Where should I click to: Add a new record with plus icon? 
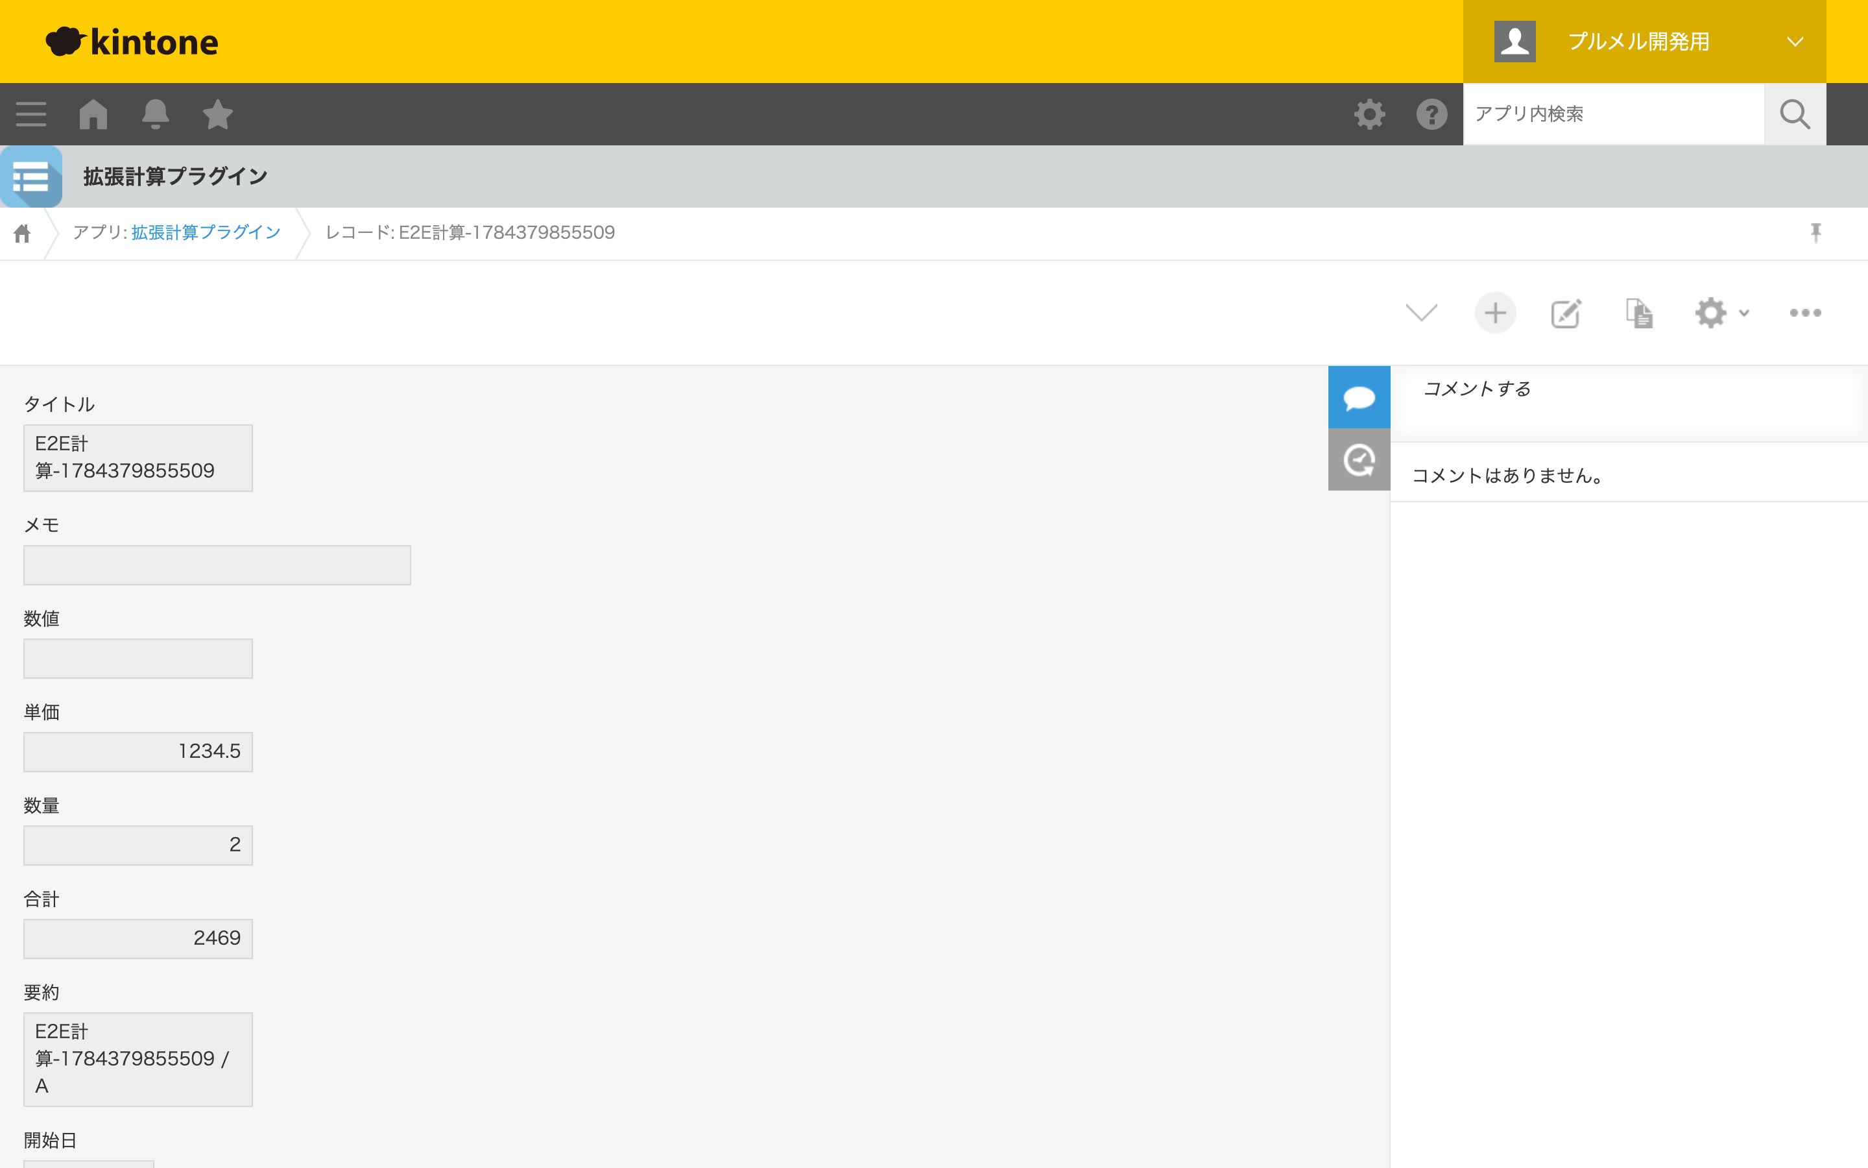(x=1495, y=313)
